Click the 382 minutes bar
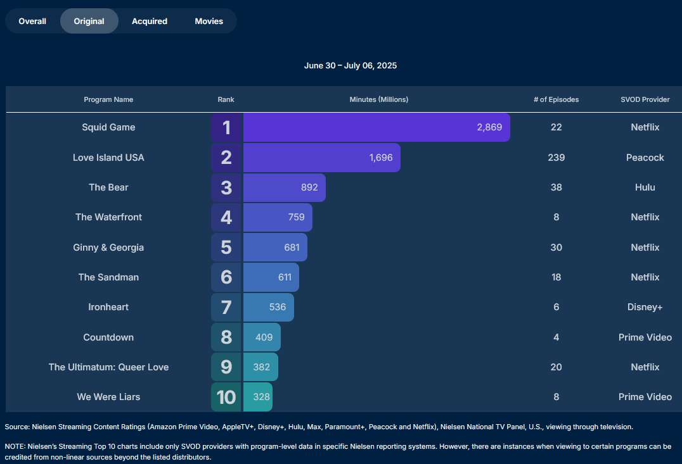 (261, 367)
